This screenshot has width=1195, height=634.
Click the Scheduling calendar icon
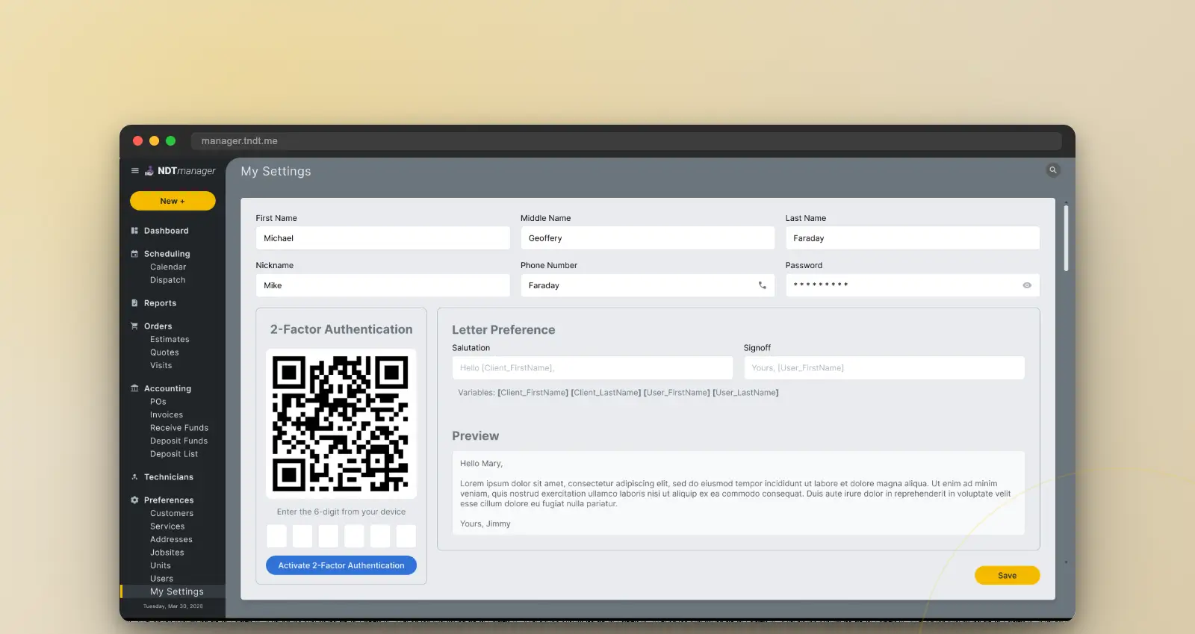point(134,254)
